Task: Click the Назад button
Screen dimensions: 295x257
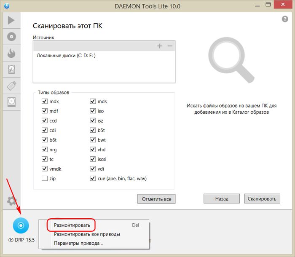Action: pyautogui.click(x=222, y=199)
